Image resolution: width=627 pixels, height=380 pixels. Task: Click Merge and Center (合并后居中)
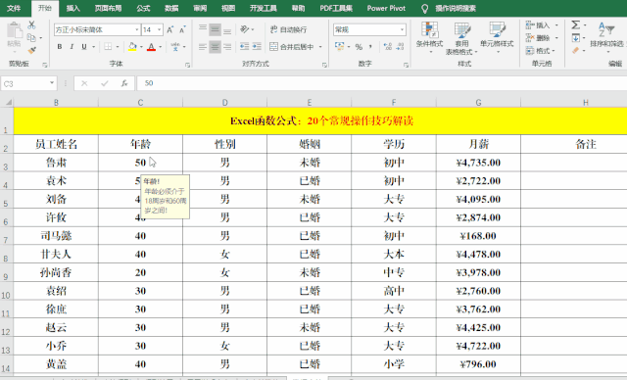tap(292, 47)
